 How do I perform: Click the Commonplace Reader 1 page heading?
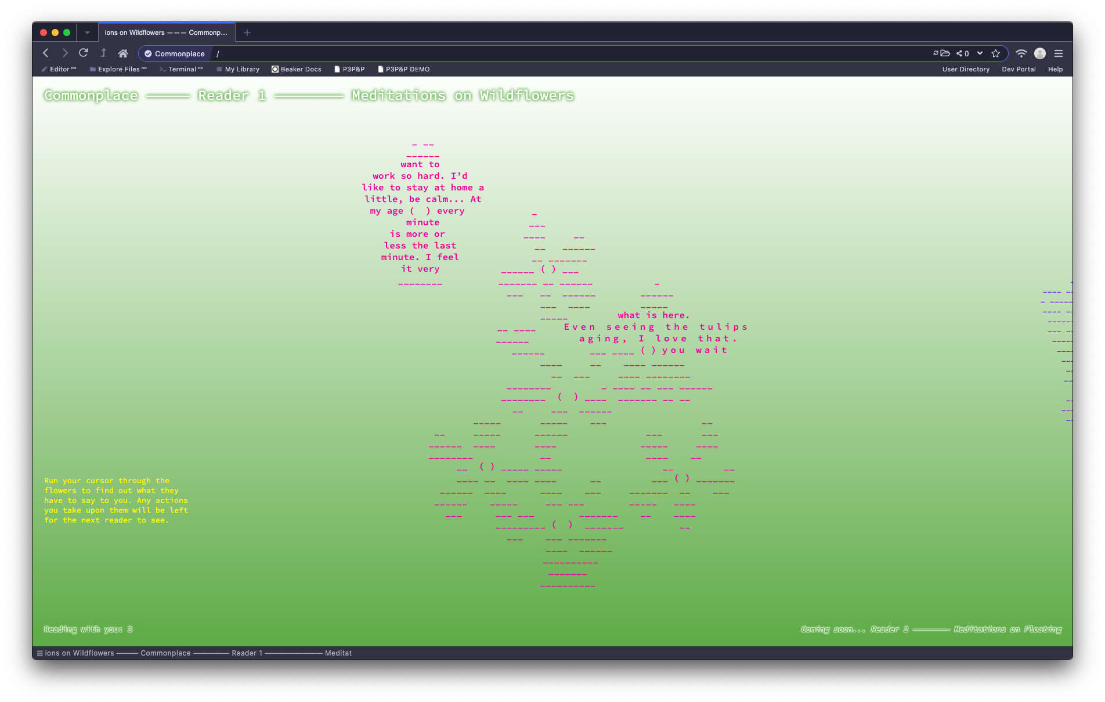[x=309, y=95]
